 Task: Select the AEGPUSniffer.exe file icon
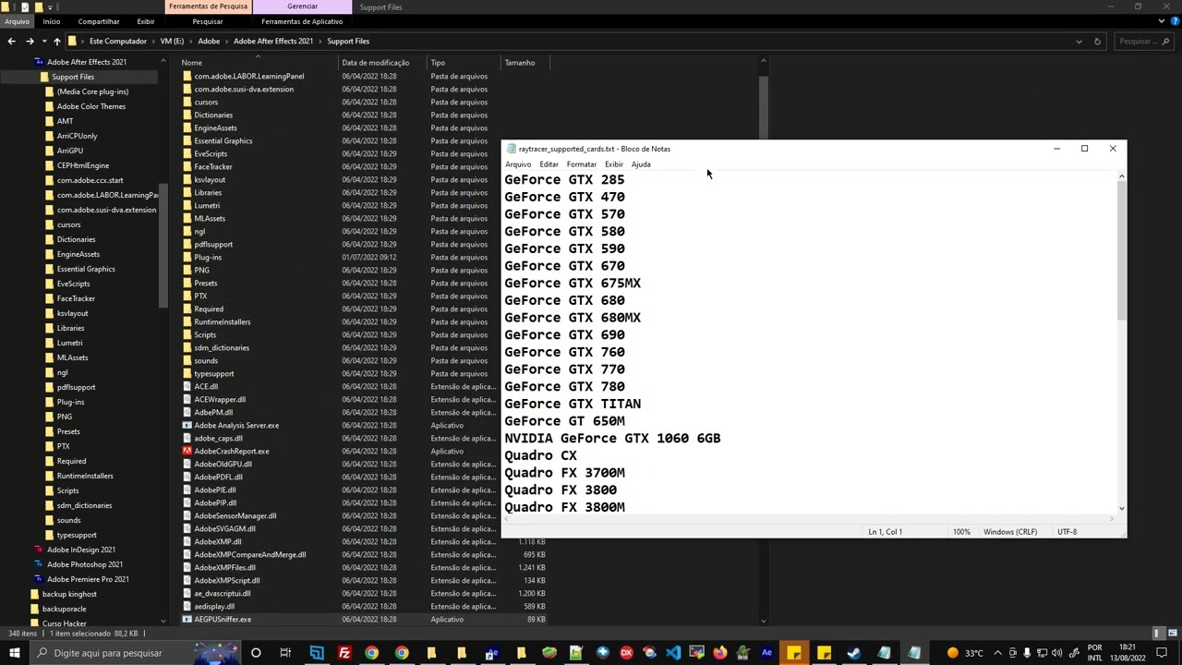pos(187,620)
